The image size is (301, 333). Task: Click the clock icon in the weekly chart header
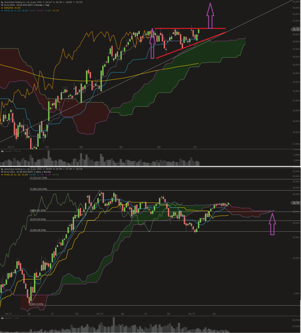click(2, 172)
